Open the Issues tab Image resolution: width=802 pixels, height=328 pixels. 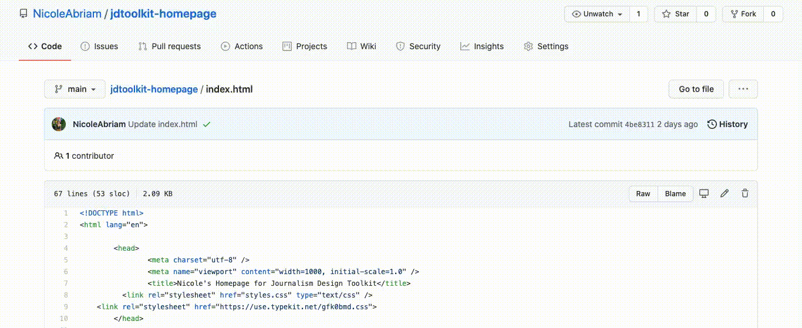pyautogui.click(x=99, y=46)
